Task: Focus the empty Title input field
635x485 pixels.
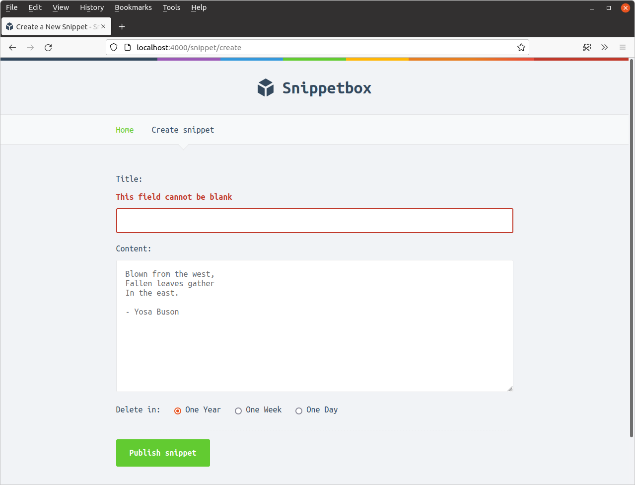Action: point(314,221)
